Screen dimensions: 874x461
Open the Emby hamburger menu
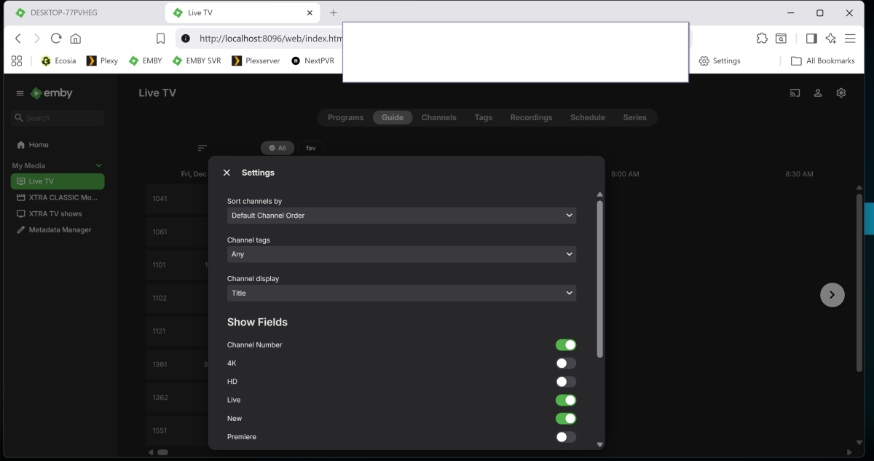tap(20, 93)
